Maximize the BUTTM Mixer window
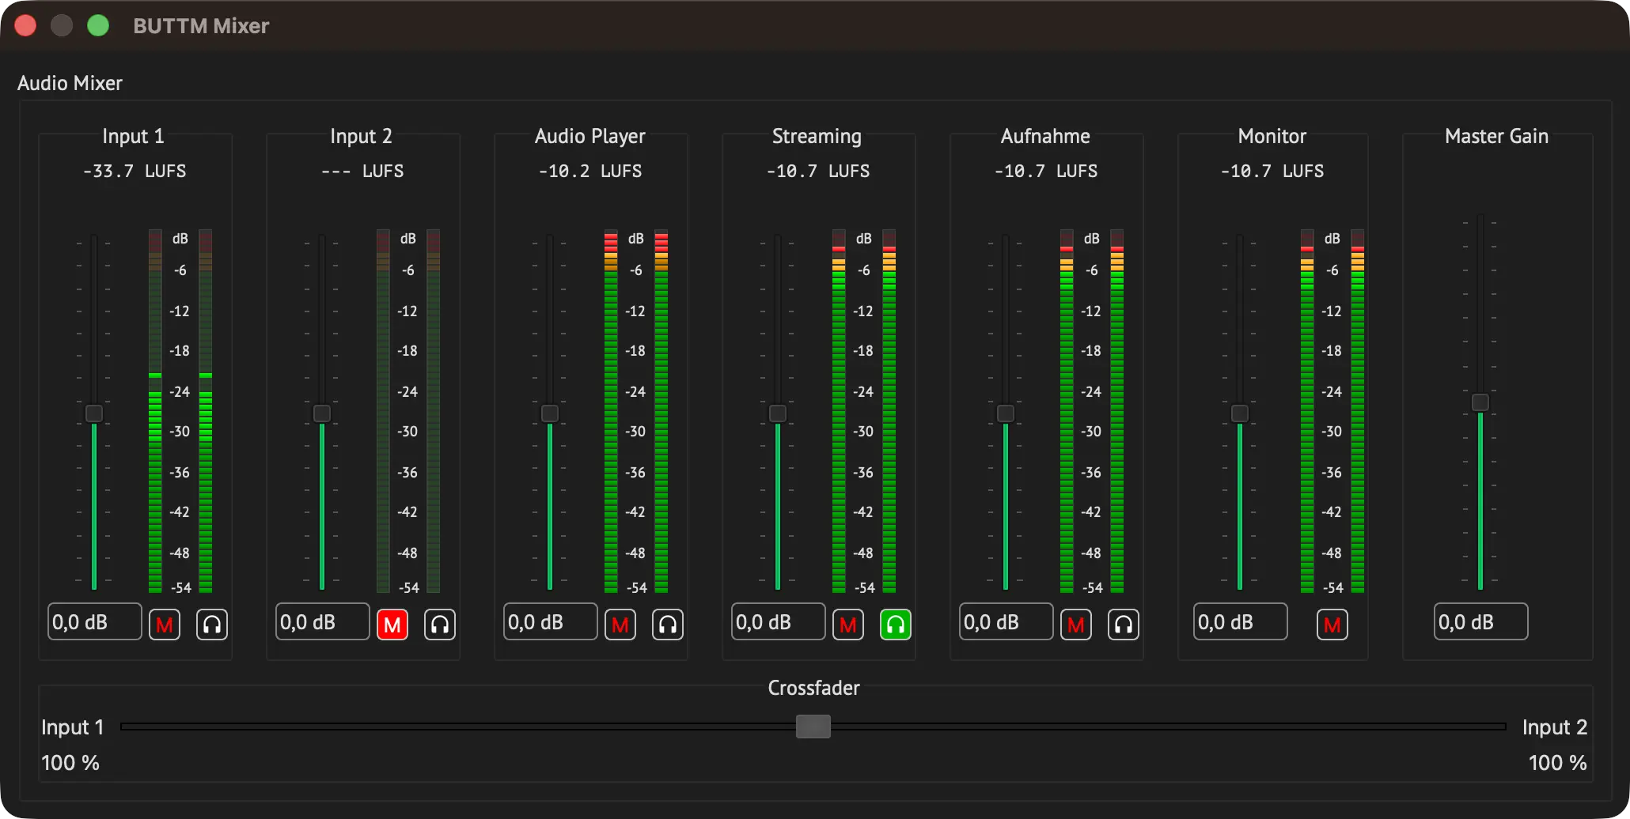1630x819 pixels. [98, 25]
